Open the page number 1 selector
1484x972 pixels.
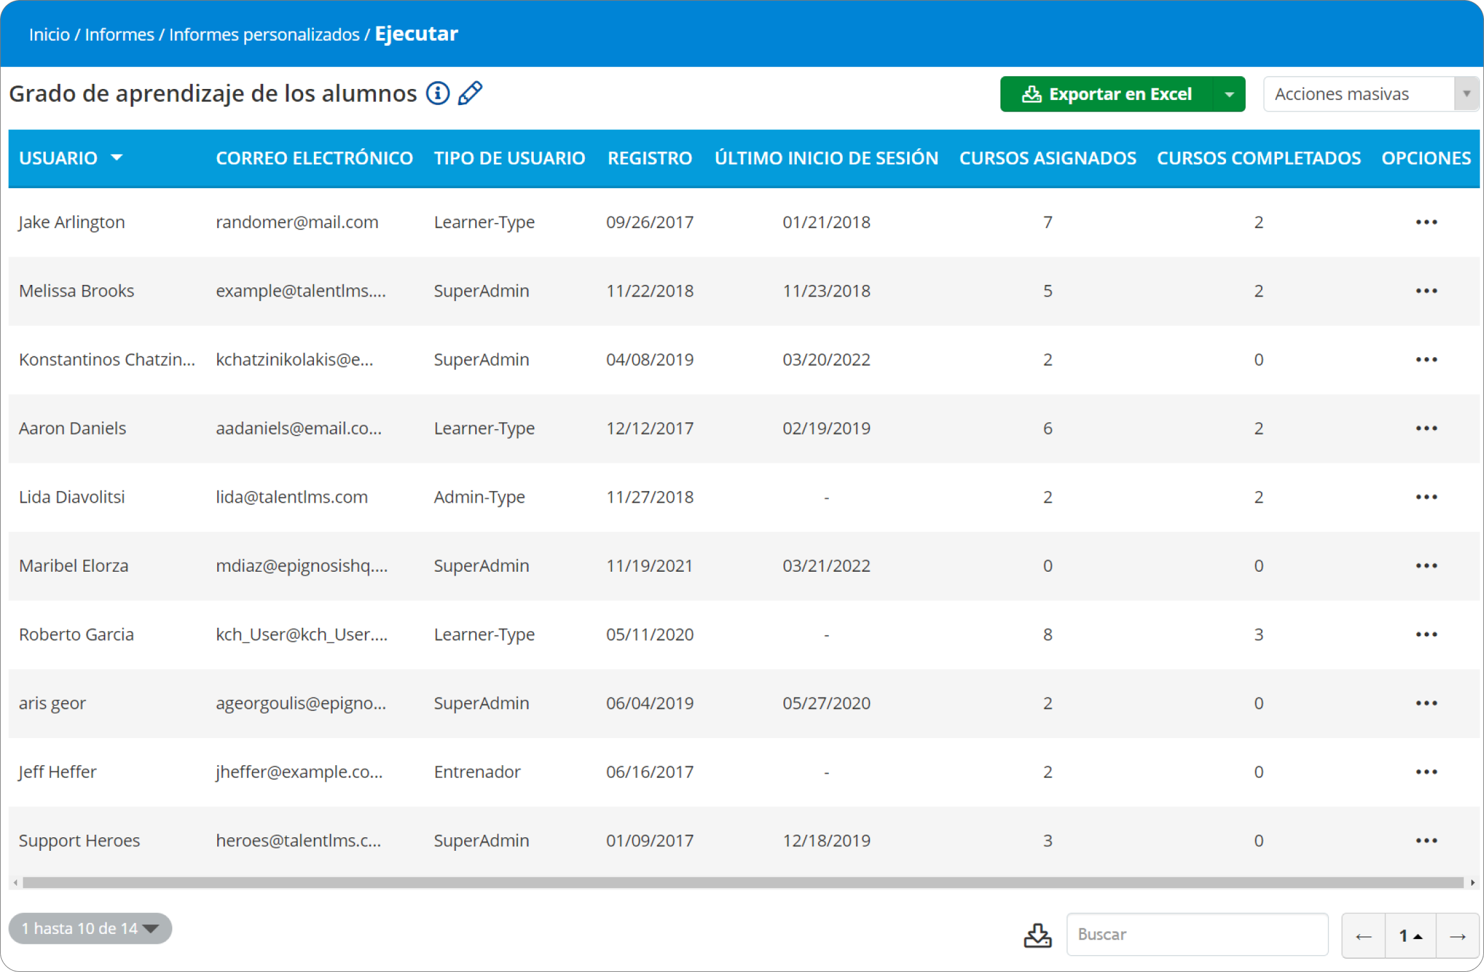[1411, 936]
